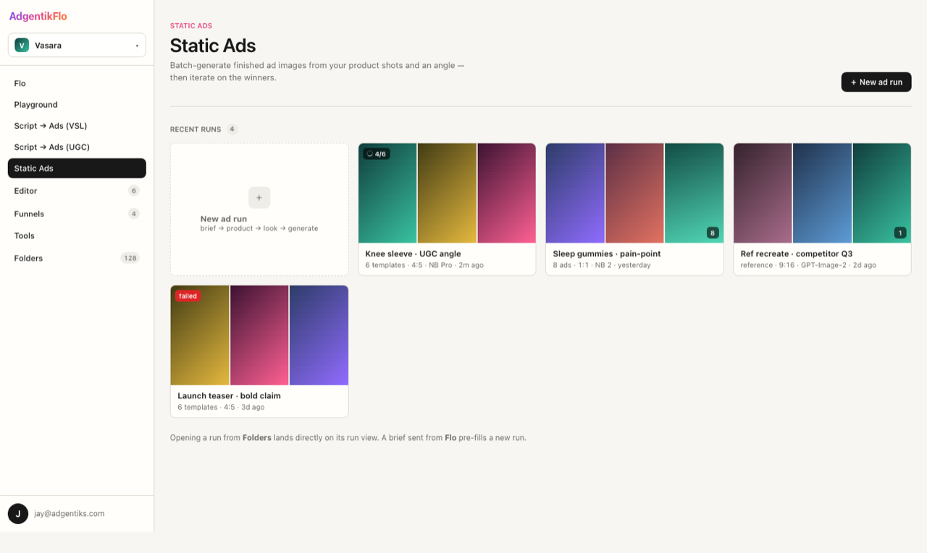Click bold Folders word in footer note

tap(257, 438)
